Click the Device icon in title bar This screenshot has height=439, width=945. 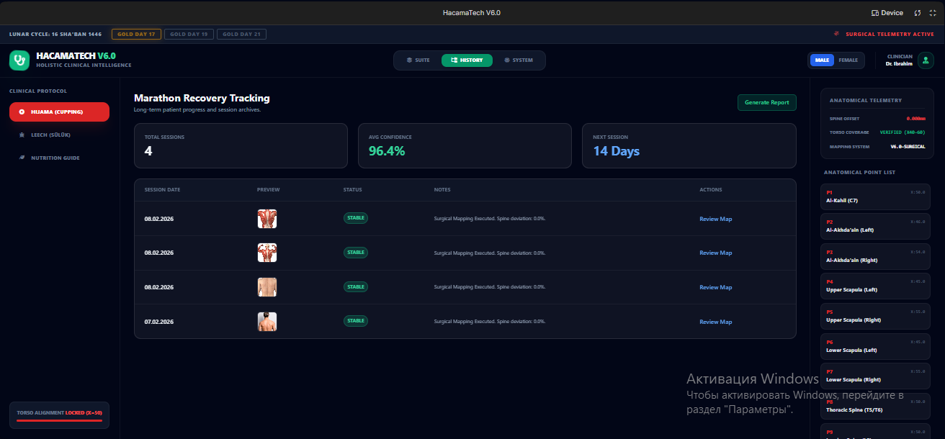[875, 13]
